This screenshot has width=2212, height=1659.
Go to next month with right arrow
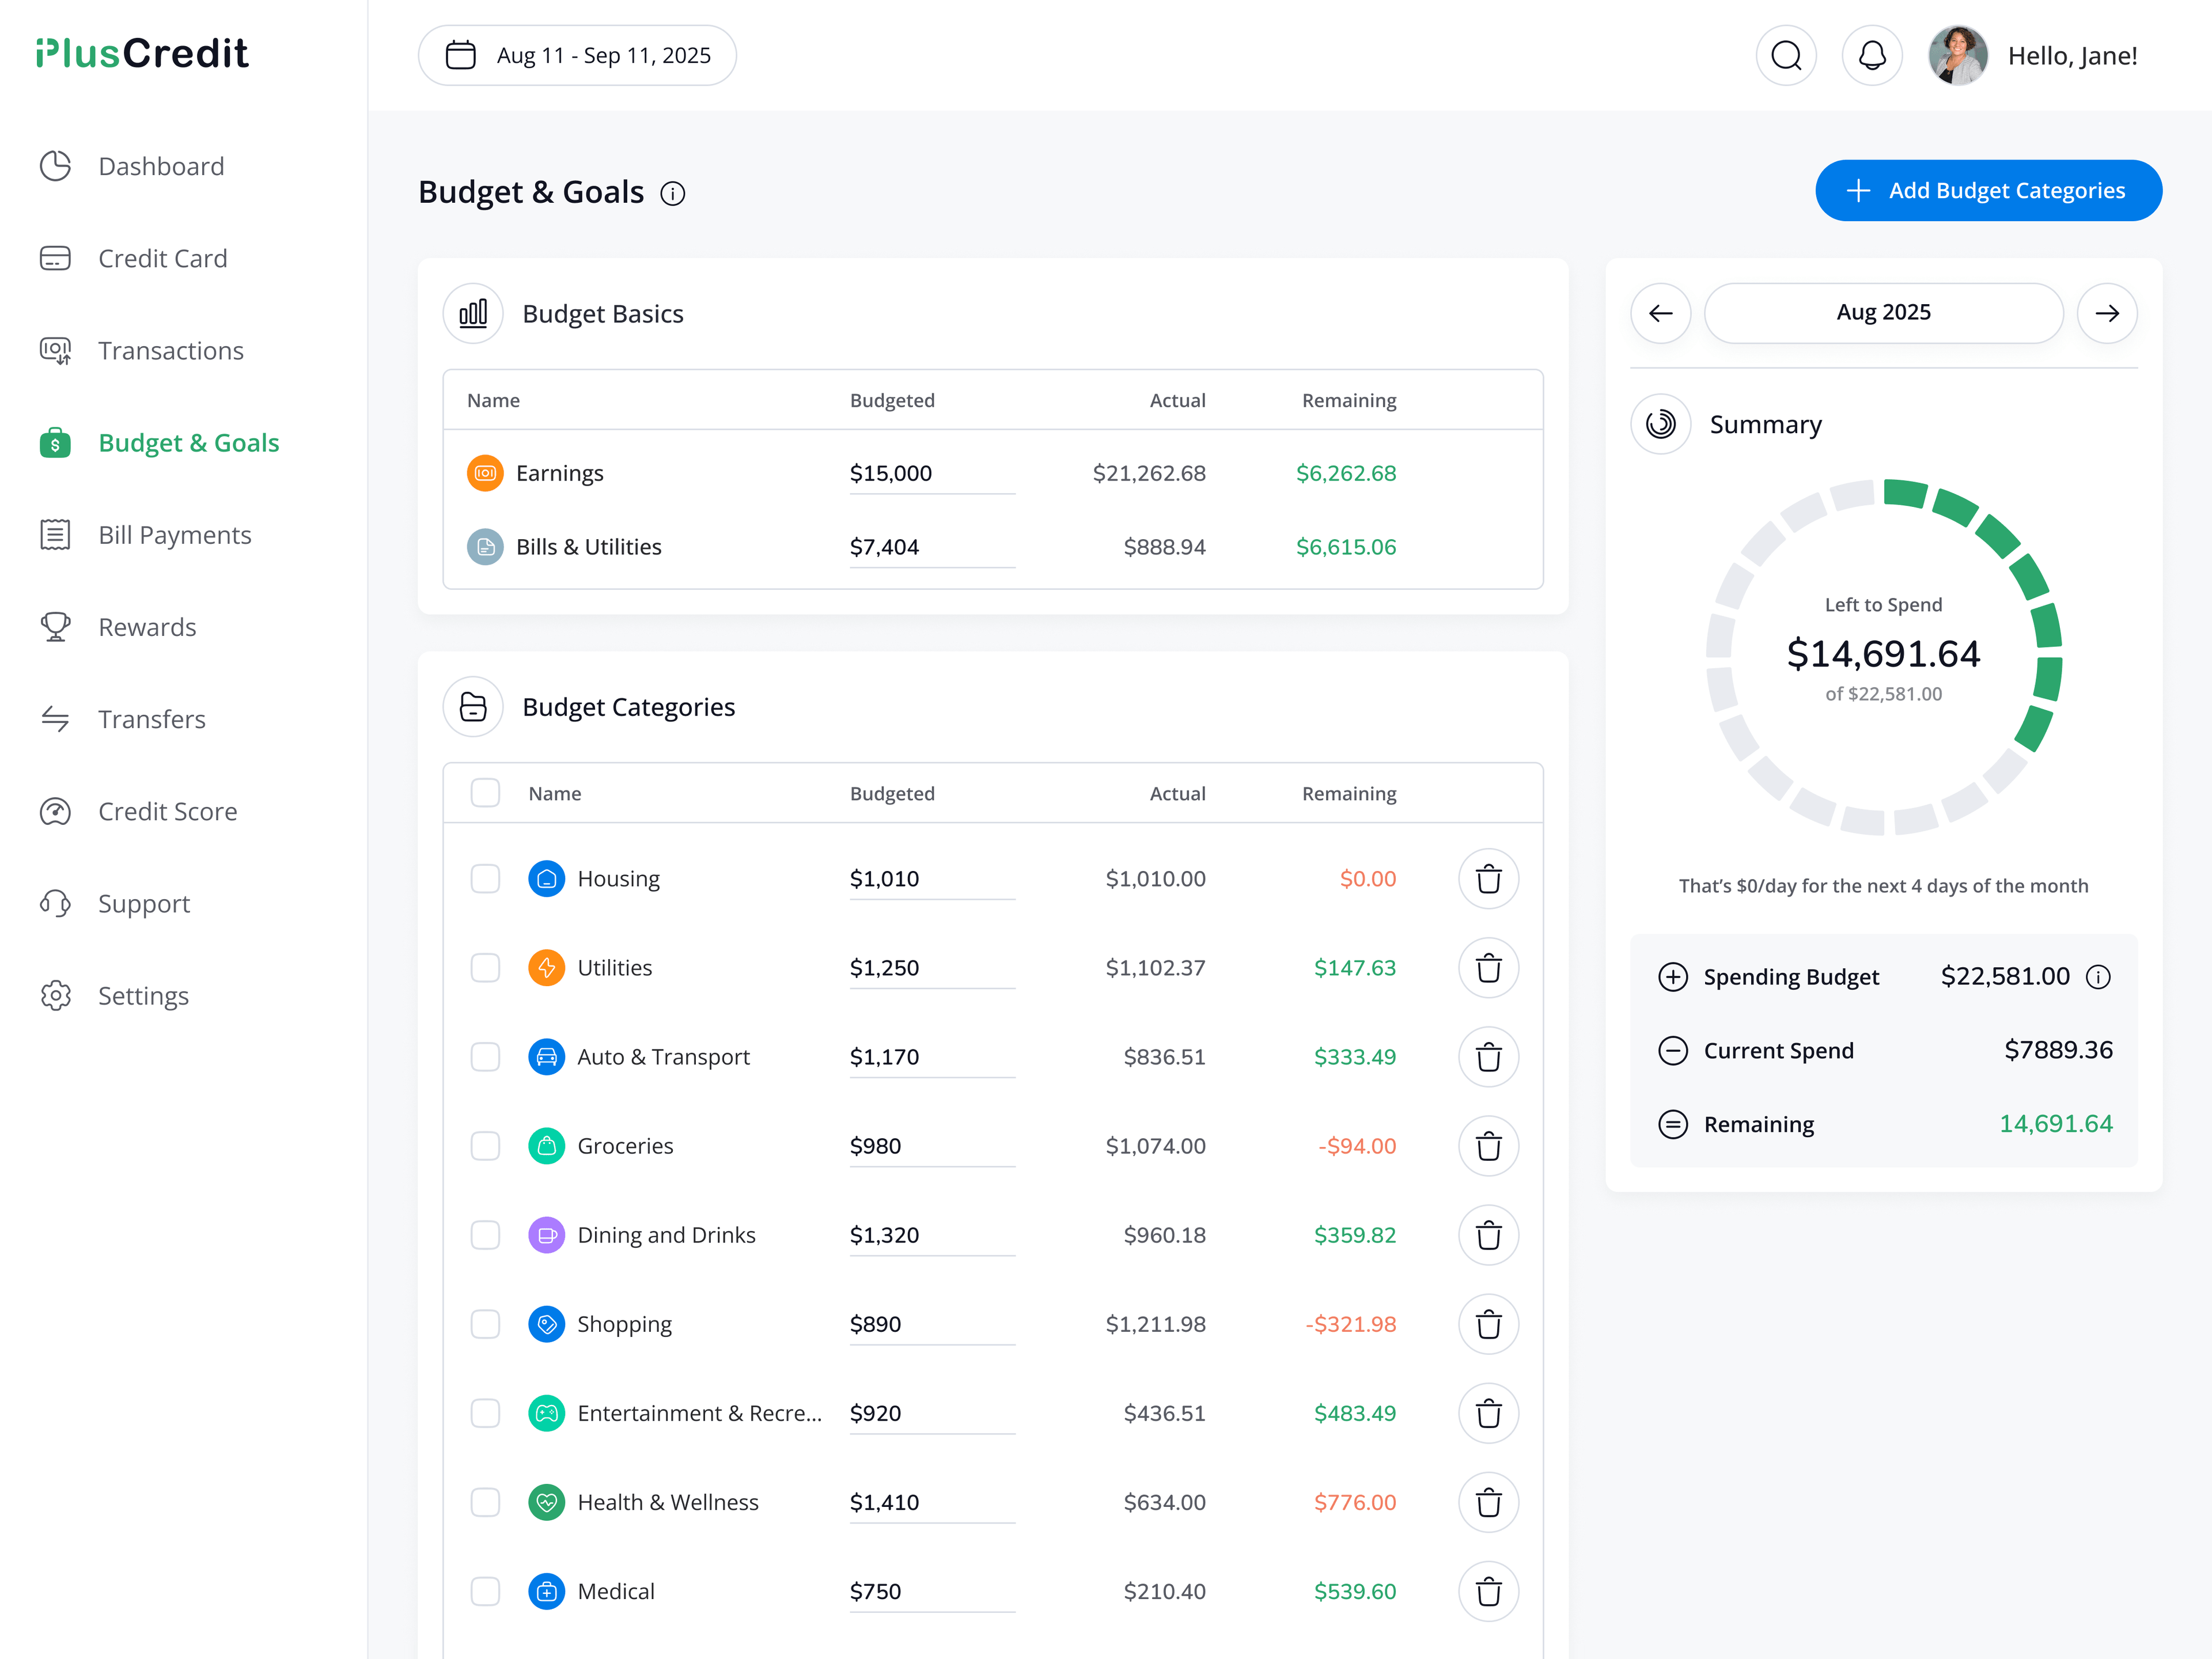[x=2107, y=313]
